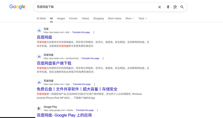Click the 百度 site name of first result
The image size is (223, 118).
[x=46, y=29]
